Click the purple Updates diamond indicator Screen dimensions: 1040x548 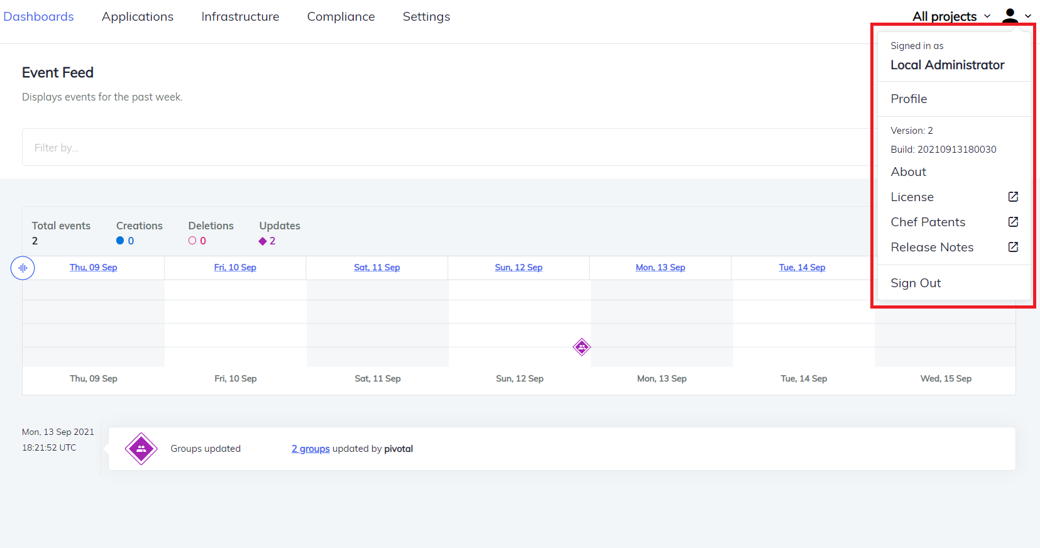tap(263, 241)
